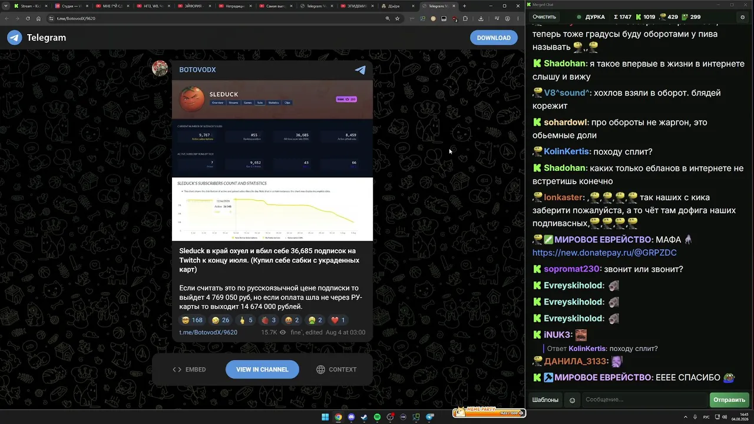Click Очистить in Merged Chat

pyautogui.click(x=544, y=17)
